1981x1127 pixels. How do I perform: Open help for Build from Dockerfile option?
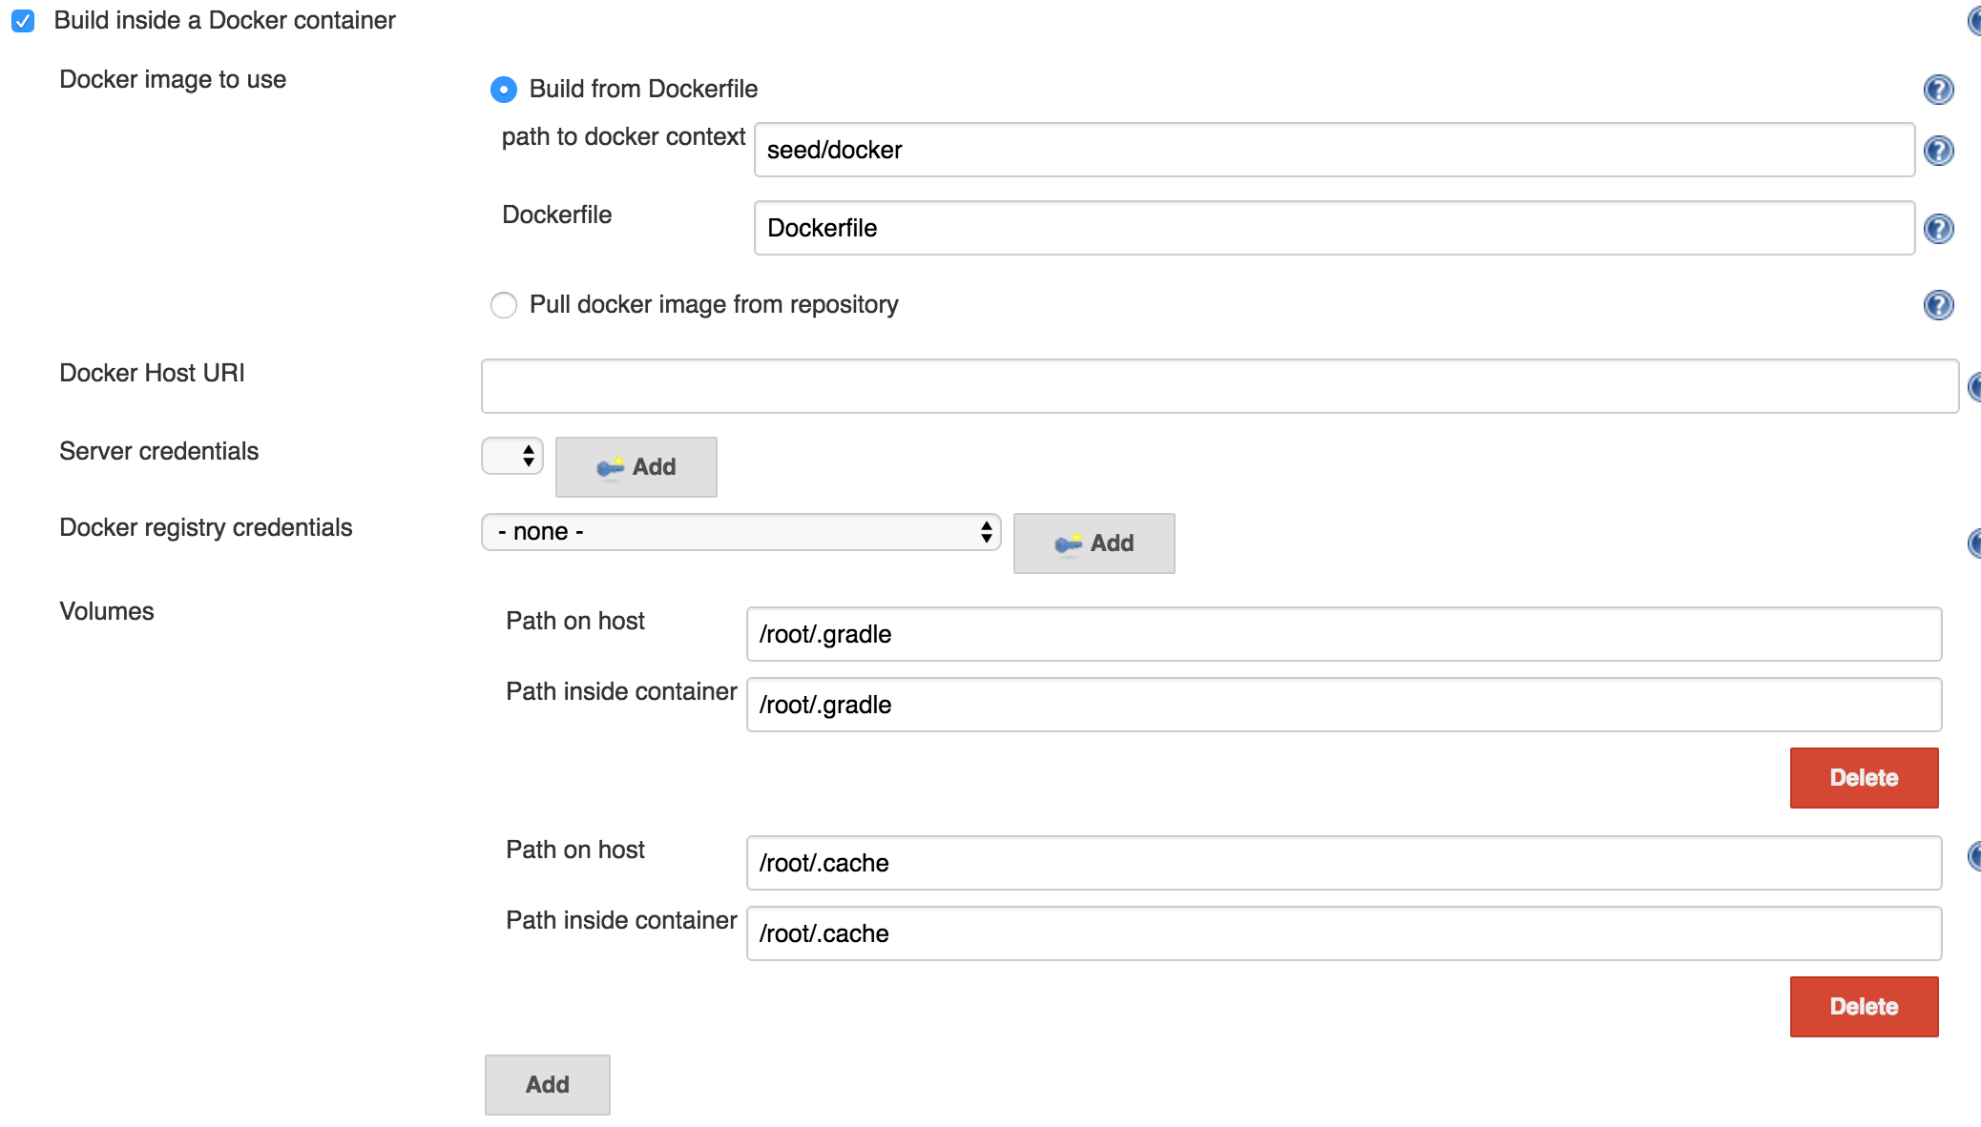(1937, 90)
